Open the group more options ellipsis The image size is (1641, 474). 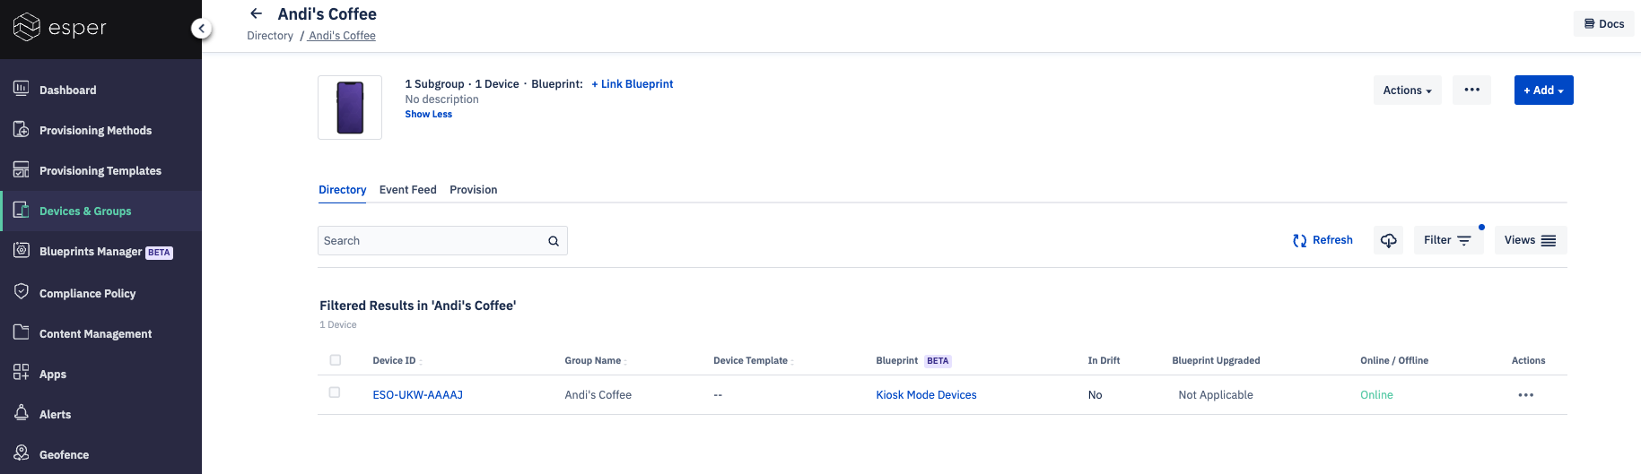(x=1471, y=90)
